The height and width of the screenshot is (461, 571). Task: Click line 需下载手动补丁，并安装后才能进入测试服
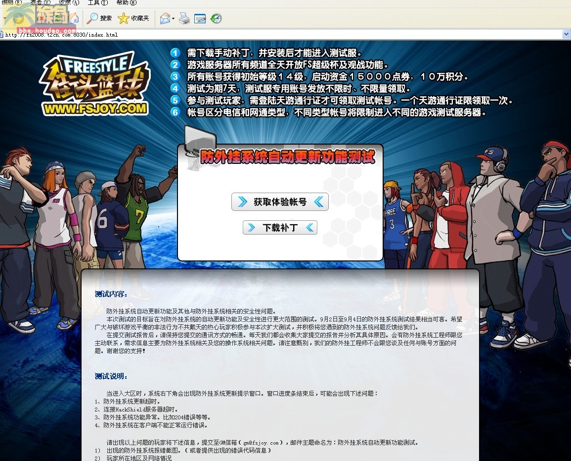pyautogui.click(x=274, y=53)
